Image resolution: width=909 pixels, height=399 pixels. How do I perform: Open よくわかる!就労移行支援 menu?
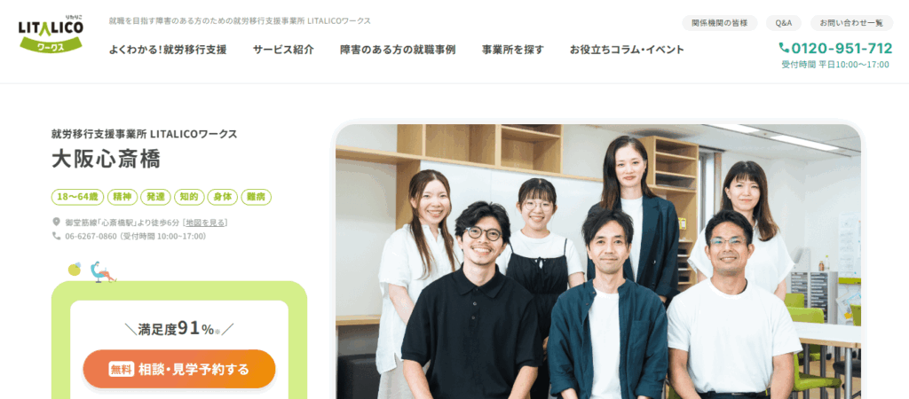click(x=168, y=50)
